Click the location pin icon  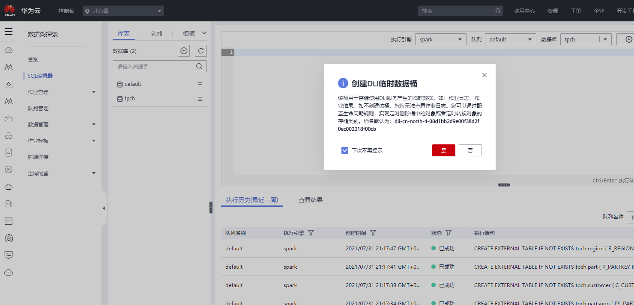click(88, 11)
